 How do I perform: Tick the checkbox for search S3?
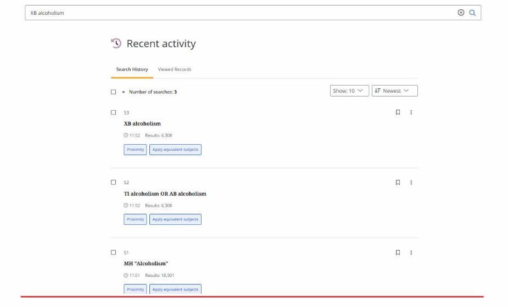pyautogui.click(x=114, y=112)
